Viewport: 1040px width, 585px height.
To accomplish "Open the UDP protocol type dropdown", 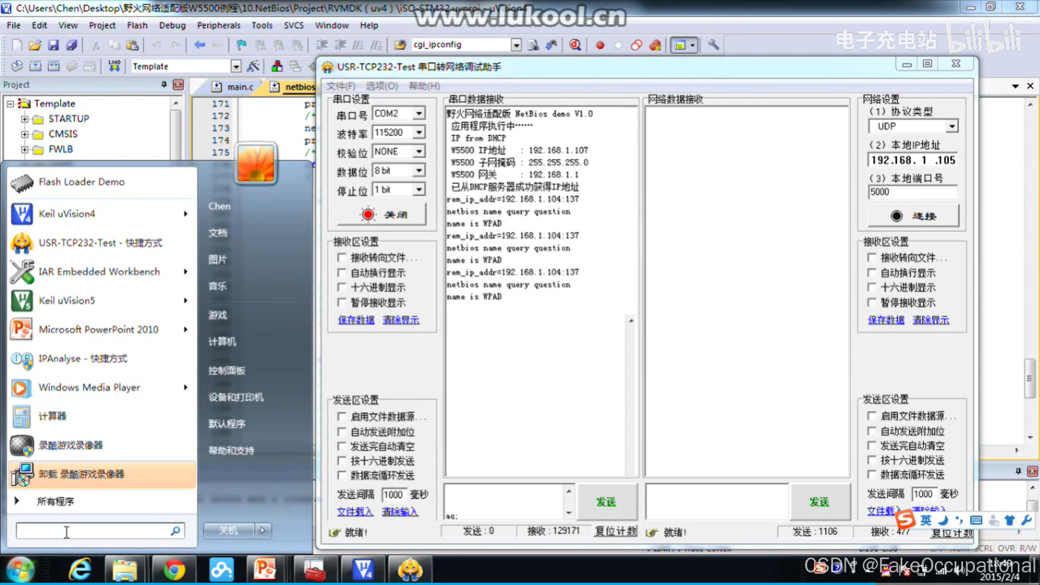I will (x=953, y=126).
